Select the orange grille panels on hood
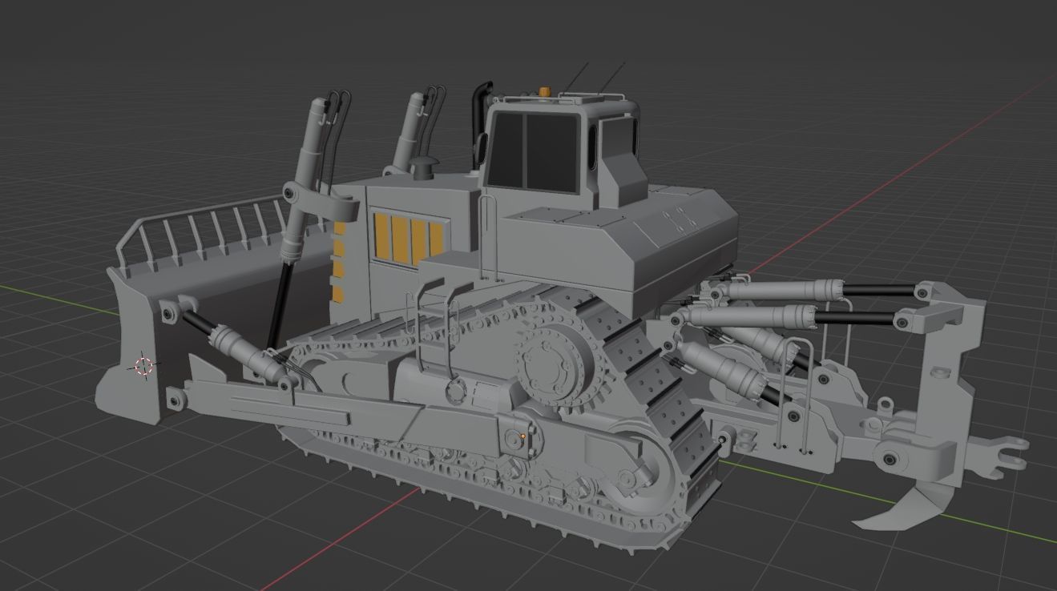This screenshot has height=591, width=1057. 408,238
